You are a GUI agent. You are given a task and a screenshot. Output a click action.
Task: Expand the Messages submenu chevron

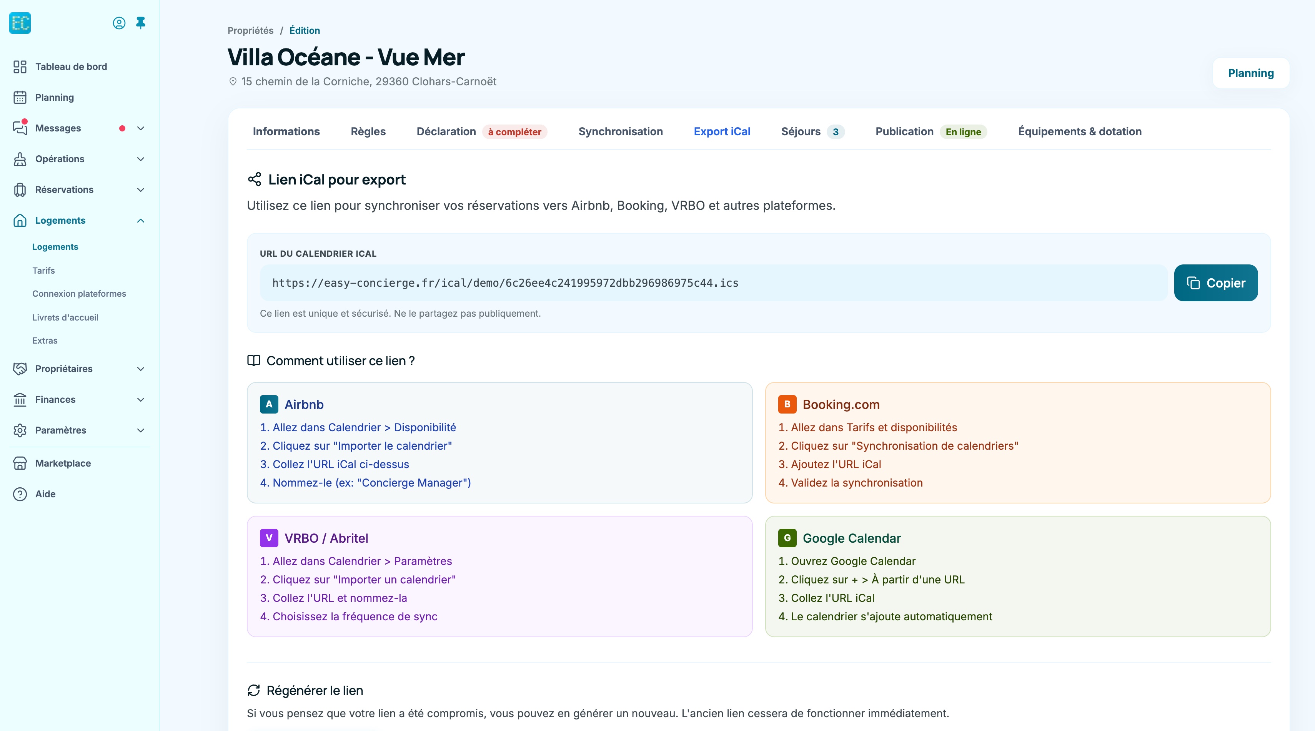(141, 128)
